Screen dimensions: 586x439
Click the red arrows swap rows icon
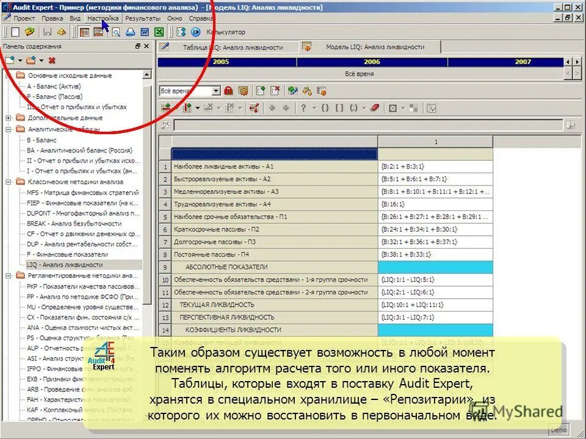[254, 109]
